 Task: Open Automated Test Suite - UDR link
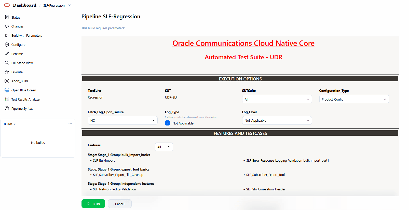tap(243, 57)
